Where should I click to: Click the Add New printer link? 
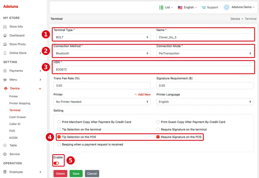point(143,94)
